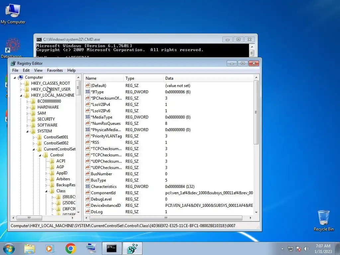Select the ACPI key under Control

click(x=61, y=161)
